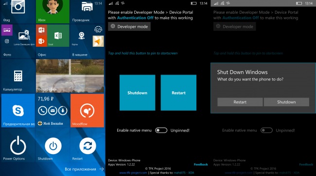Choose Shutdown in Shut Down Windows dialog
316x176 pixels.
[286, 102]
